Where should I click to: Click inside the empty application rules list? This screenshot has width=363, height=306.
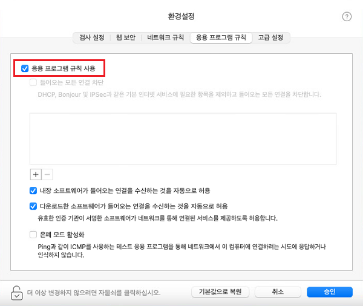(183, 138)
